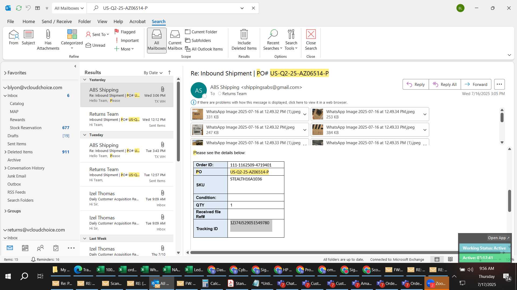Select All Mailboxes scope
The image size is (517, 290).
(156, 40)
